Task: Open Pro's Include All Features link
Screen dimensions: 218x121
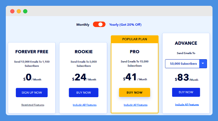Action: tap(136, 105)
